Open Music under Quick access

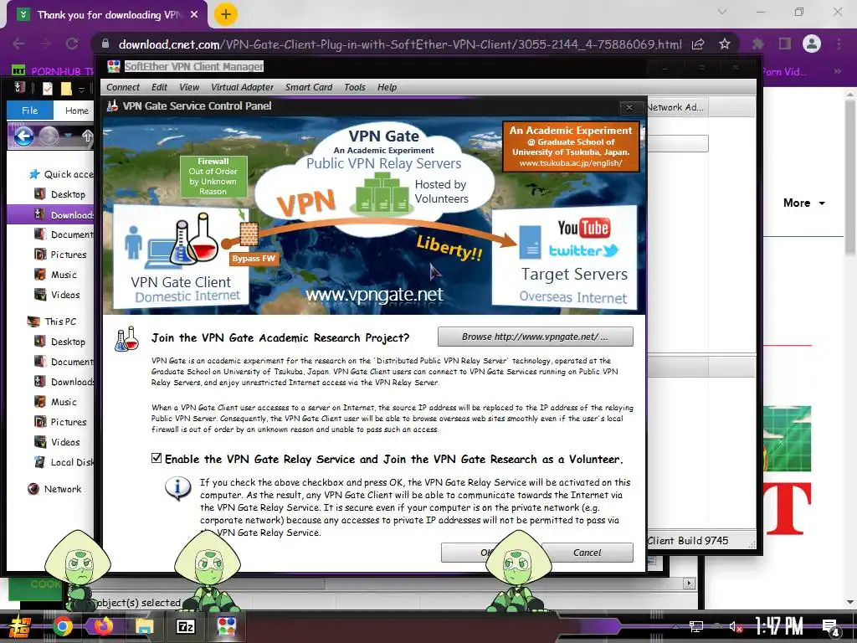(x=64, y=275)
